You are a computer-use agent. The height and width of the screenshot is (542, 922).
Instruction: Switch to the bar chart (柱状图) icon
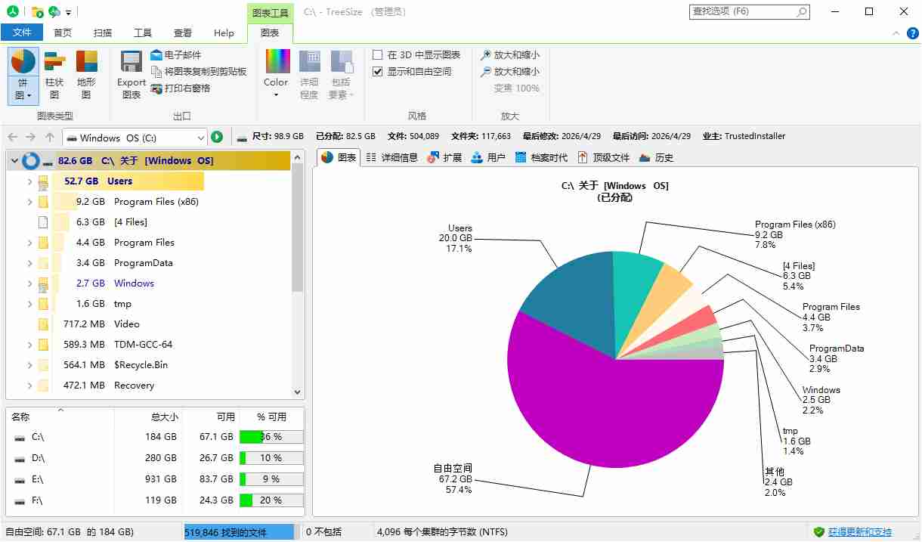(54, 62)
